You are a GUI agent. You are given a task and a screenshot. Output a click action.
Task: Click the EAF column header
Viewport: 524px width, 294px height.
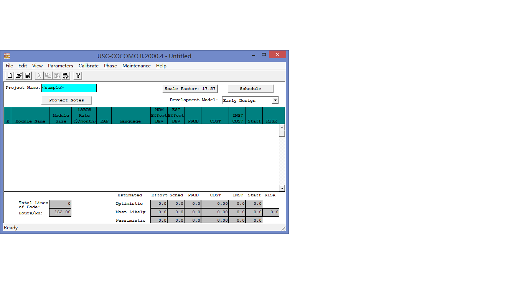coord(104,116)
